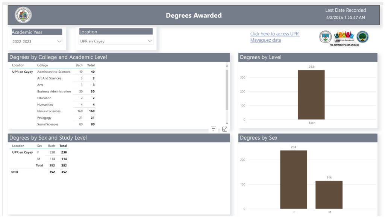Image resolution: width=385 pixels, height=219 pixels.
Task: Select the Bach bar in Degrees by Level
Action: (311, 94)
